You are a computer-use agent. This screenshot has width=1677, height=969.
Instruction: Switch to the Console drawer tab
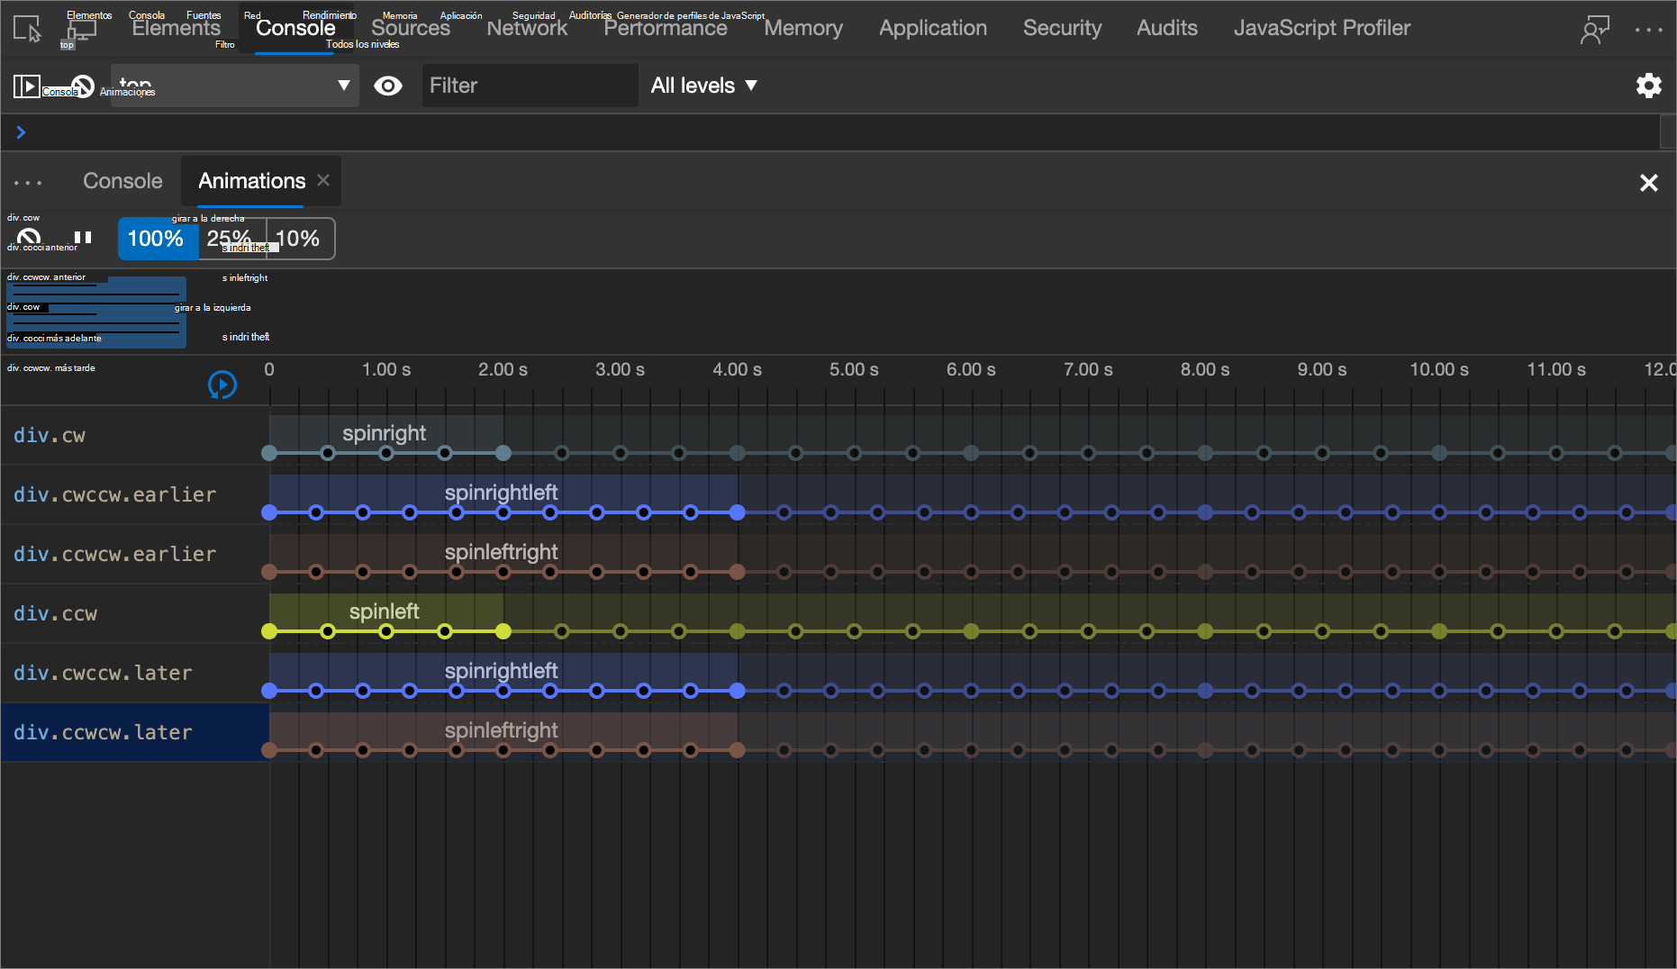pos(122,181)
